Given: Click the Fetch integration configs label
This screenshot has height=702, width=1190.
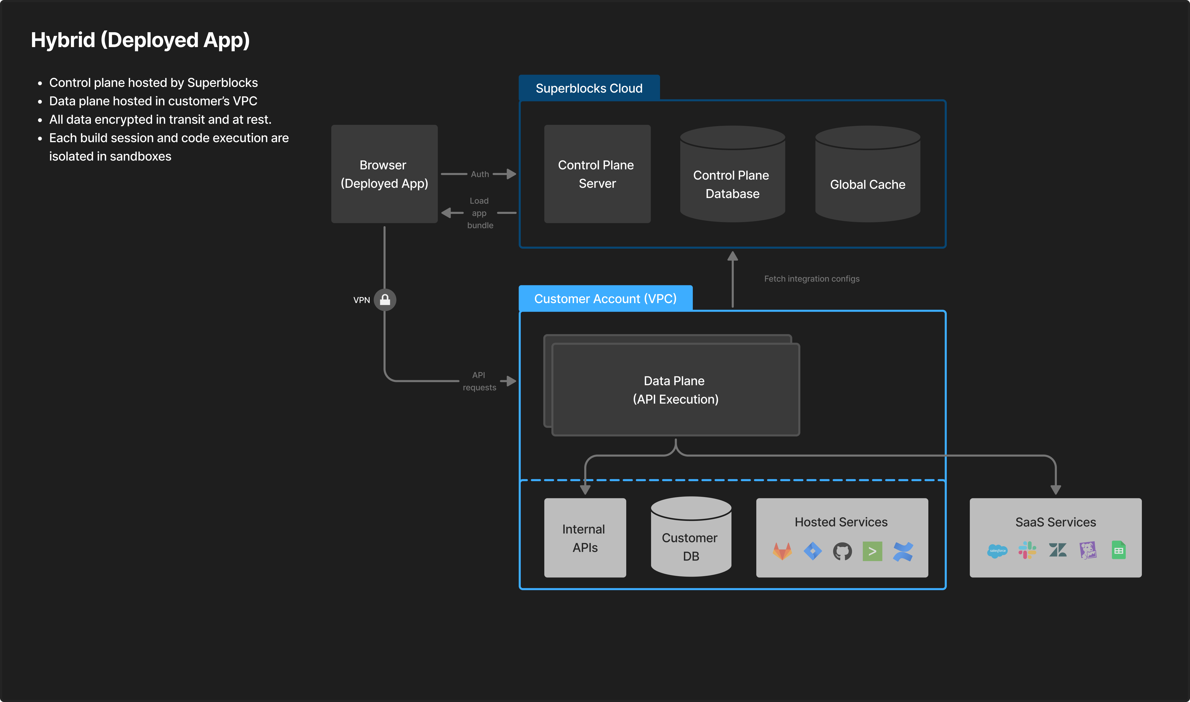Looking at the screenshot, I should [x=811, y=279].
